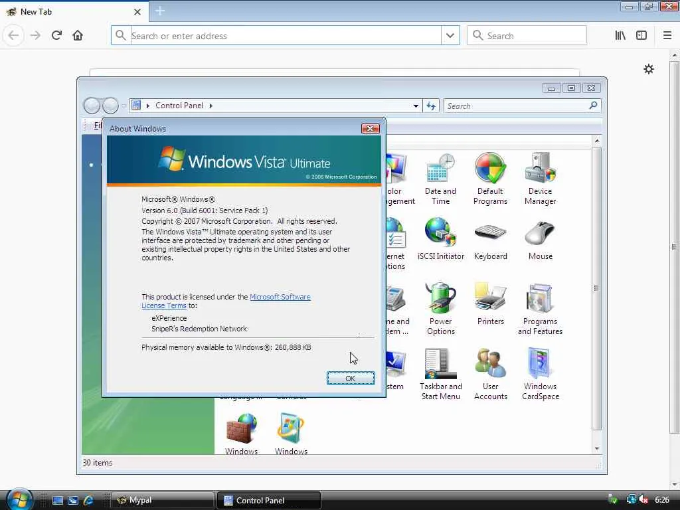Click the 'Physical memory available to Windows' text line
The width and height of the screenshot is (680, 510).
(x=226, y=347)
